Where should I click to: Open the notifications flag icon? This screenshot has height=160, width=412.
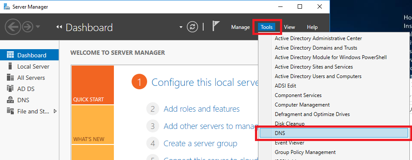click(216, 27)
